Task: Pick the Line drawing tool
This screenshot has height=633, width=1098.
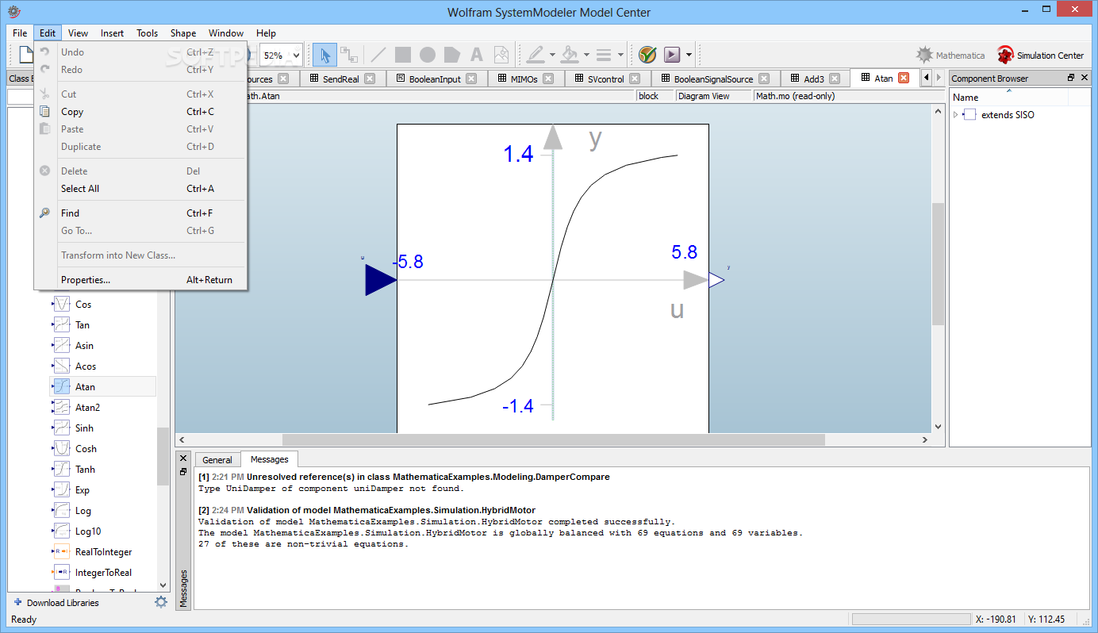Action: click(378, 55)
